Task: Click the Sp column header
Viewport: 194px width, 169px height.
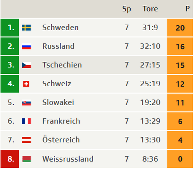Action: [127, 9]
